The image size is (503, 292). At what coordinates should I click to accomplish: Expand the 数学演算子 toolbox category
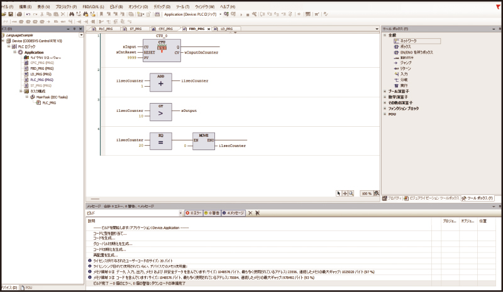pyautogui.click(x=385, y=97)
